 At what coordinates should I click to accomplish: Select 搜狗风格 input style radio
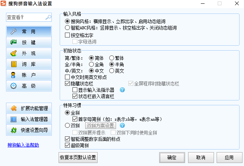point(67,21)
